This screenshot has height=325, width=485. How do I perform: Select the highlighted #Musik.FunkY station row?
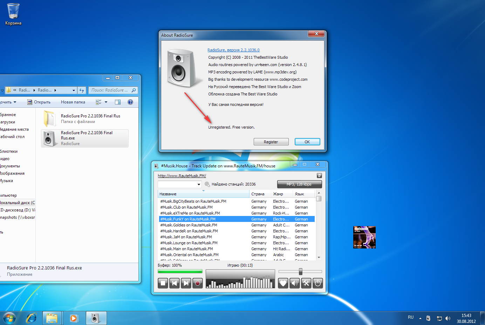click(x=237, y=219)
